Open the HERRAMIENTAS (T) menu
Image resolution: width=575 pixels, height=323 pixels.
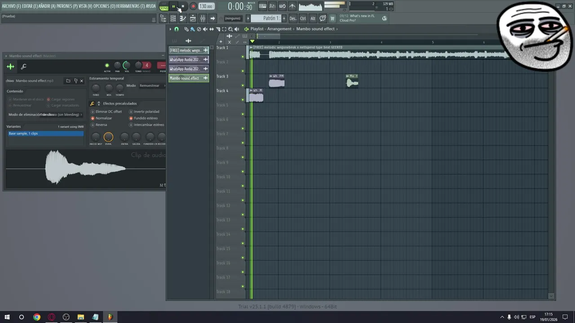[130, 6]
